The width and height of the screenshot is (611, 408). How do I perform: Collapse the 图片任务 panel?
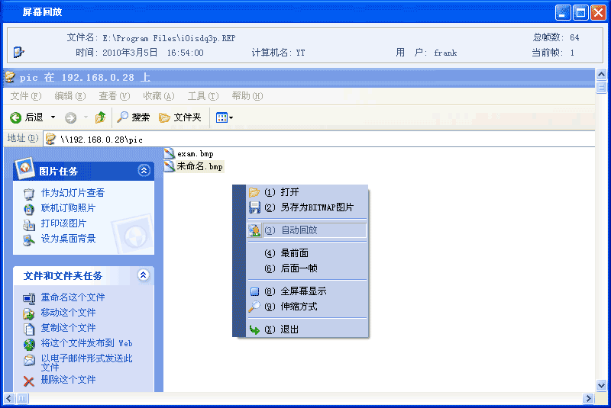point(143,171)
